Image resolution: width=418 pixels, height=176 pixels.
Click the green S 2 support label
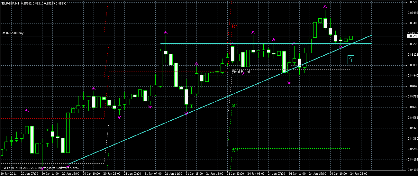[235, 150]
